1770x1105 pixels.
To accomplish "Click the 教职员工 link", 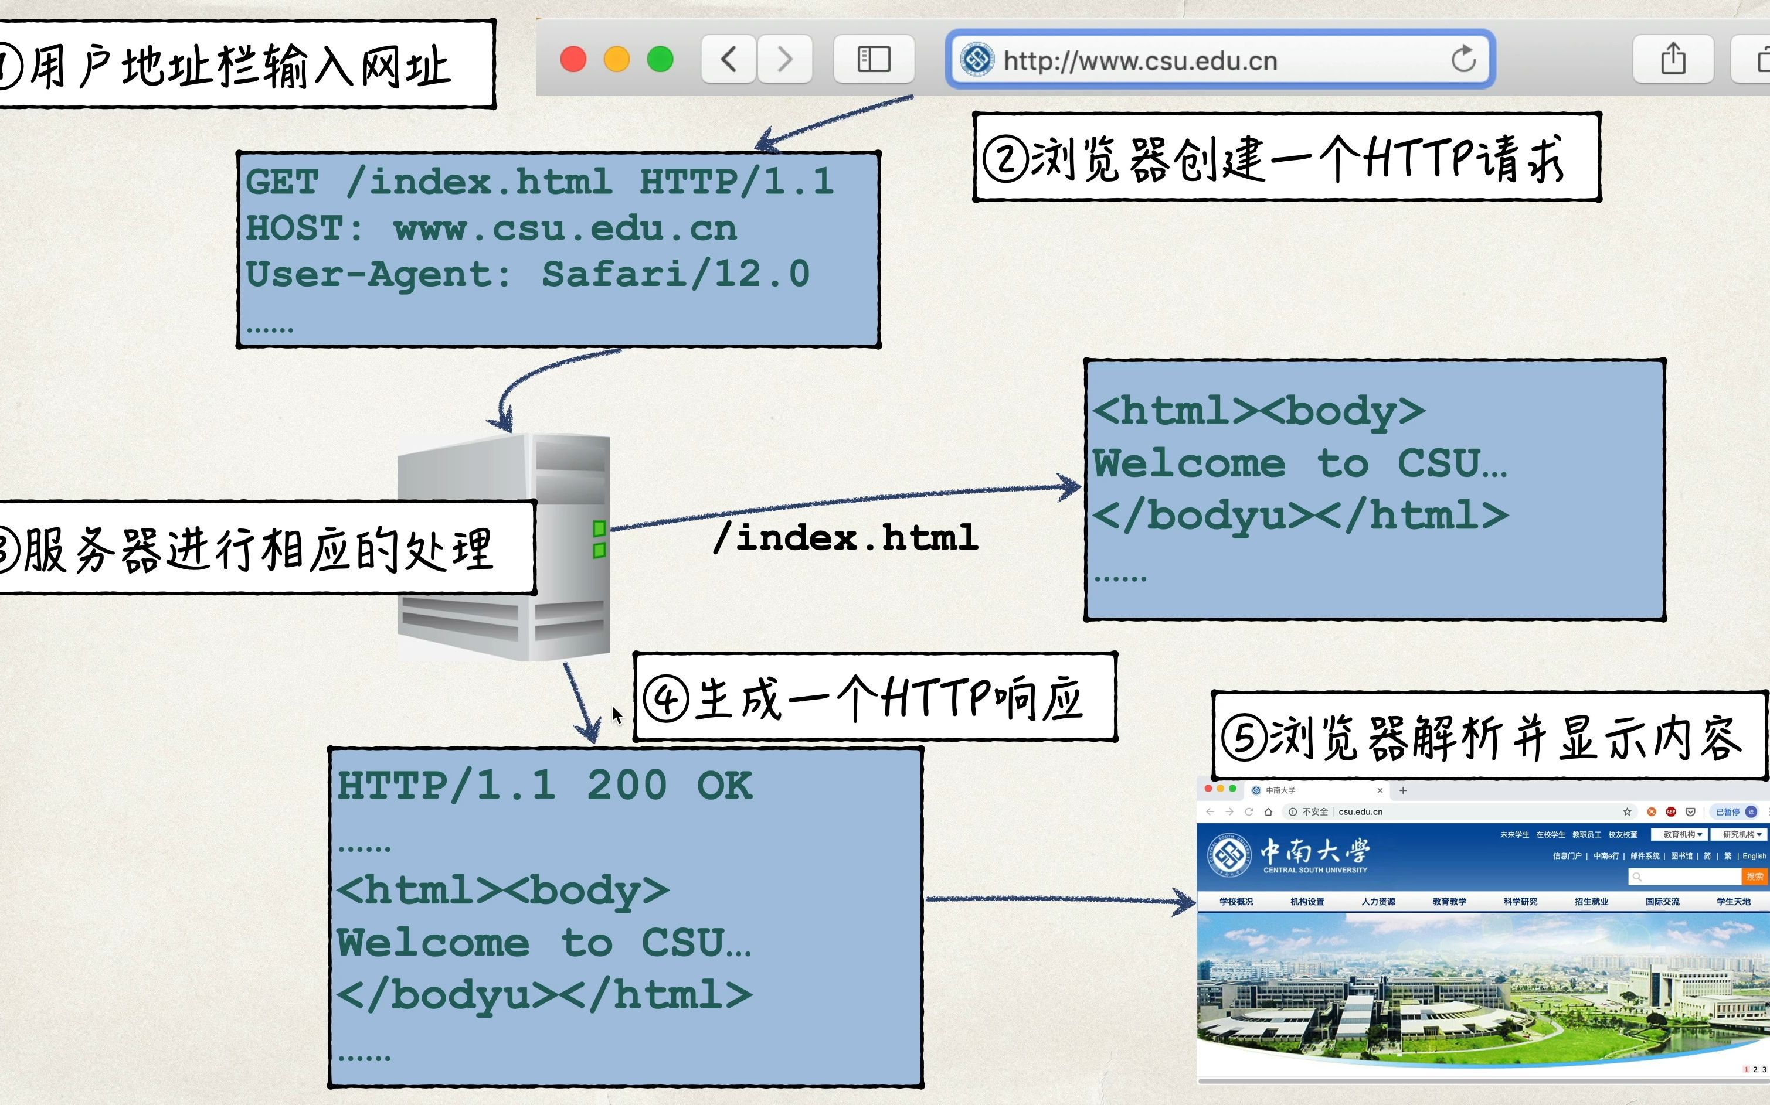I will click(1586, 834).
